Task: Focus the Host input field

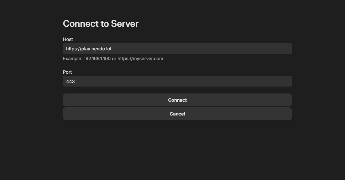Action: click(177, 49)
